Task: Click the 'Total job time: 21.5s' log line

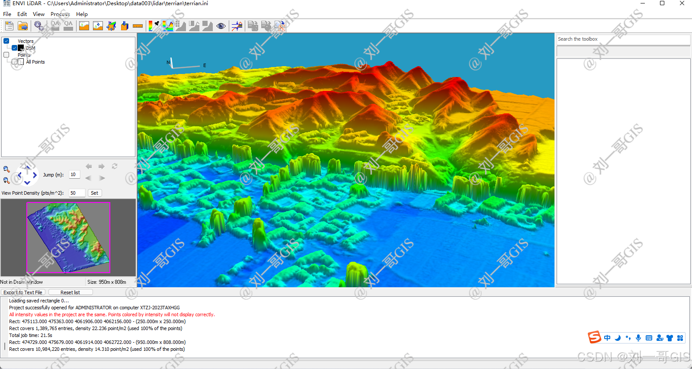Action: 31,335
